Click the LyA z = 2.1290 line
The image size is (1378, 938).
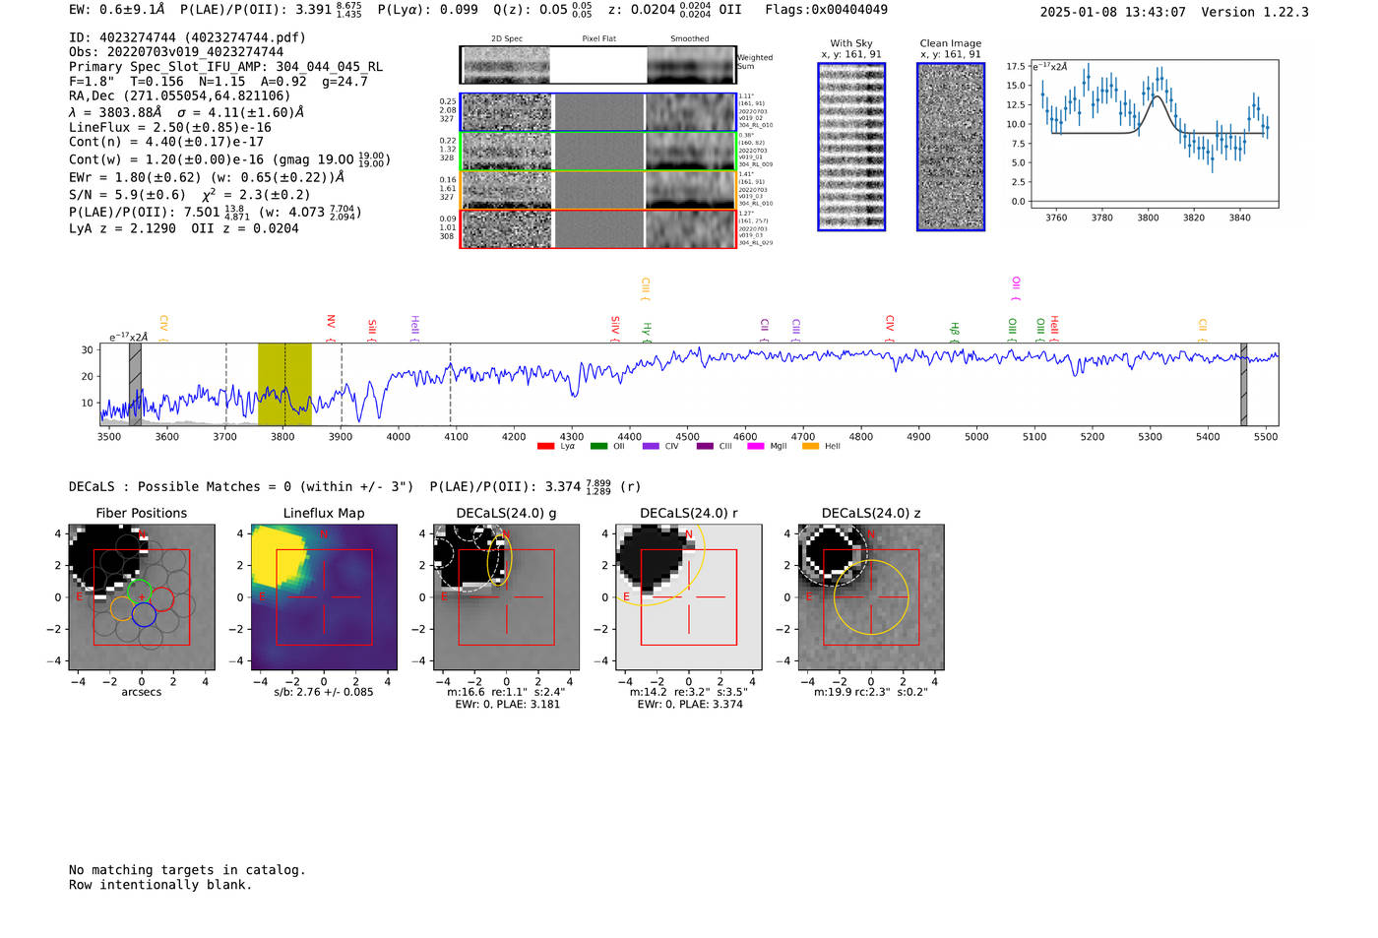coord(122,228)
